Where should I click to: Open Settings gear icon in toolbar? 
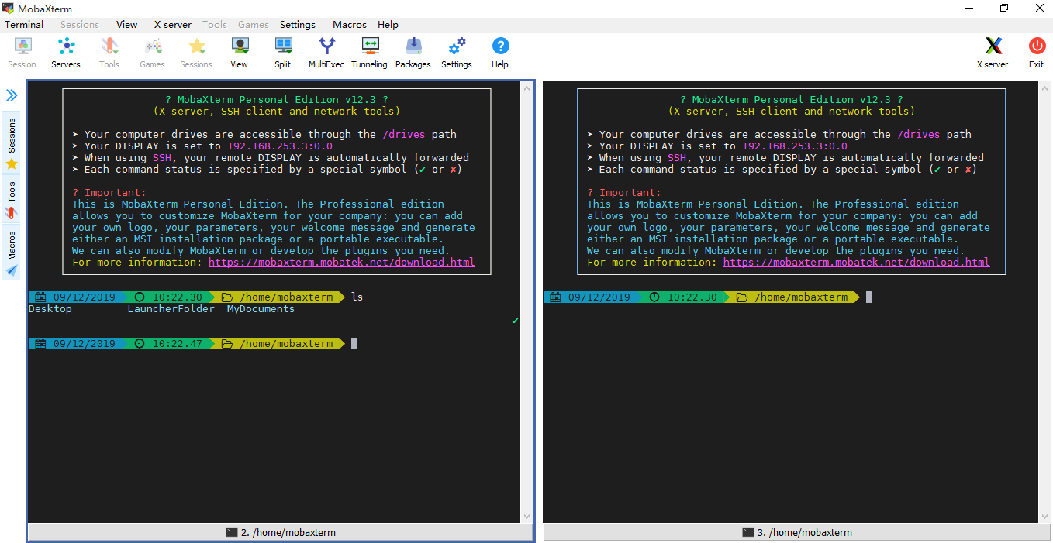click(457, 53)
